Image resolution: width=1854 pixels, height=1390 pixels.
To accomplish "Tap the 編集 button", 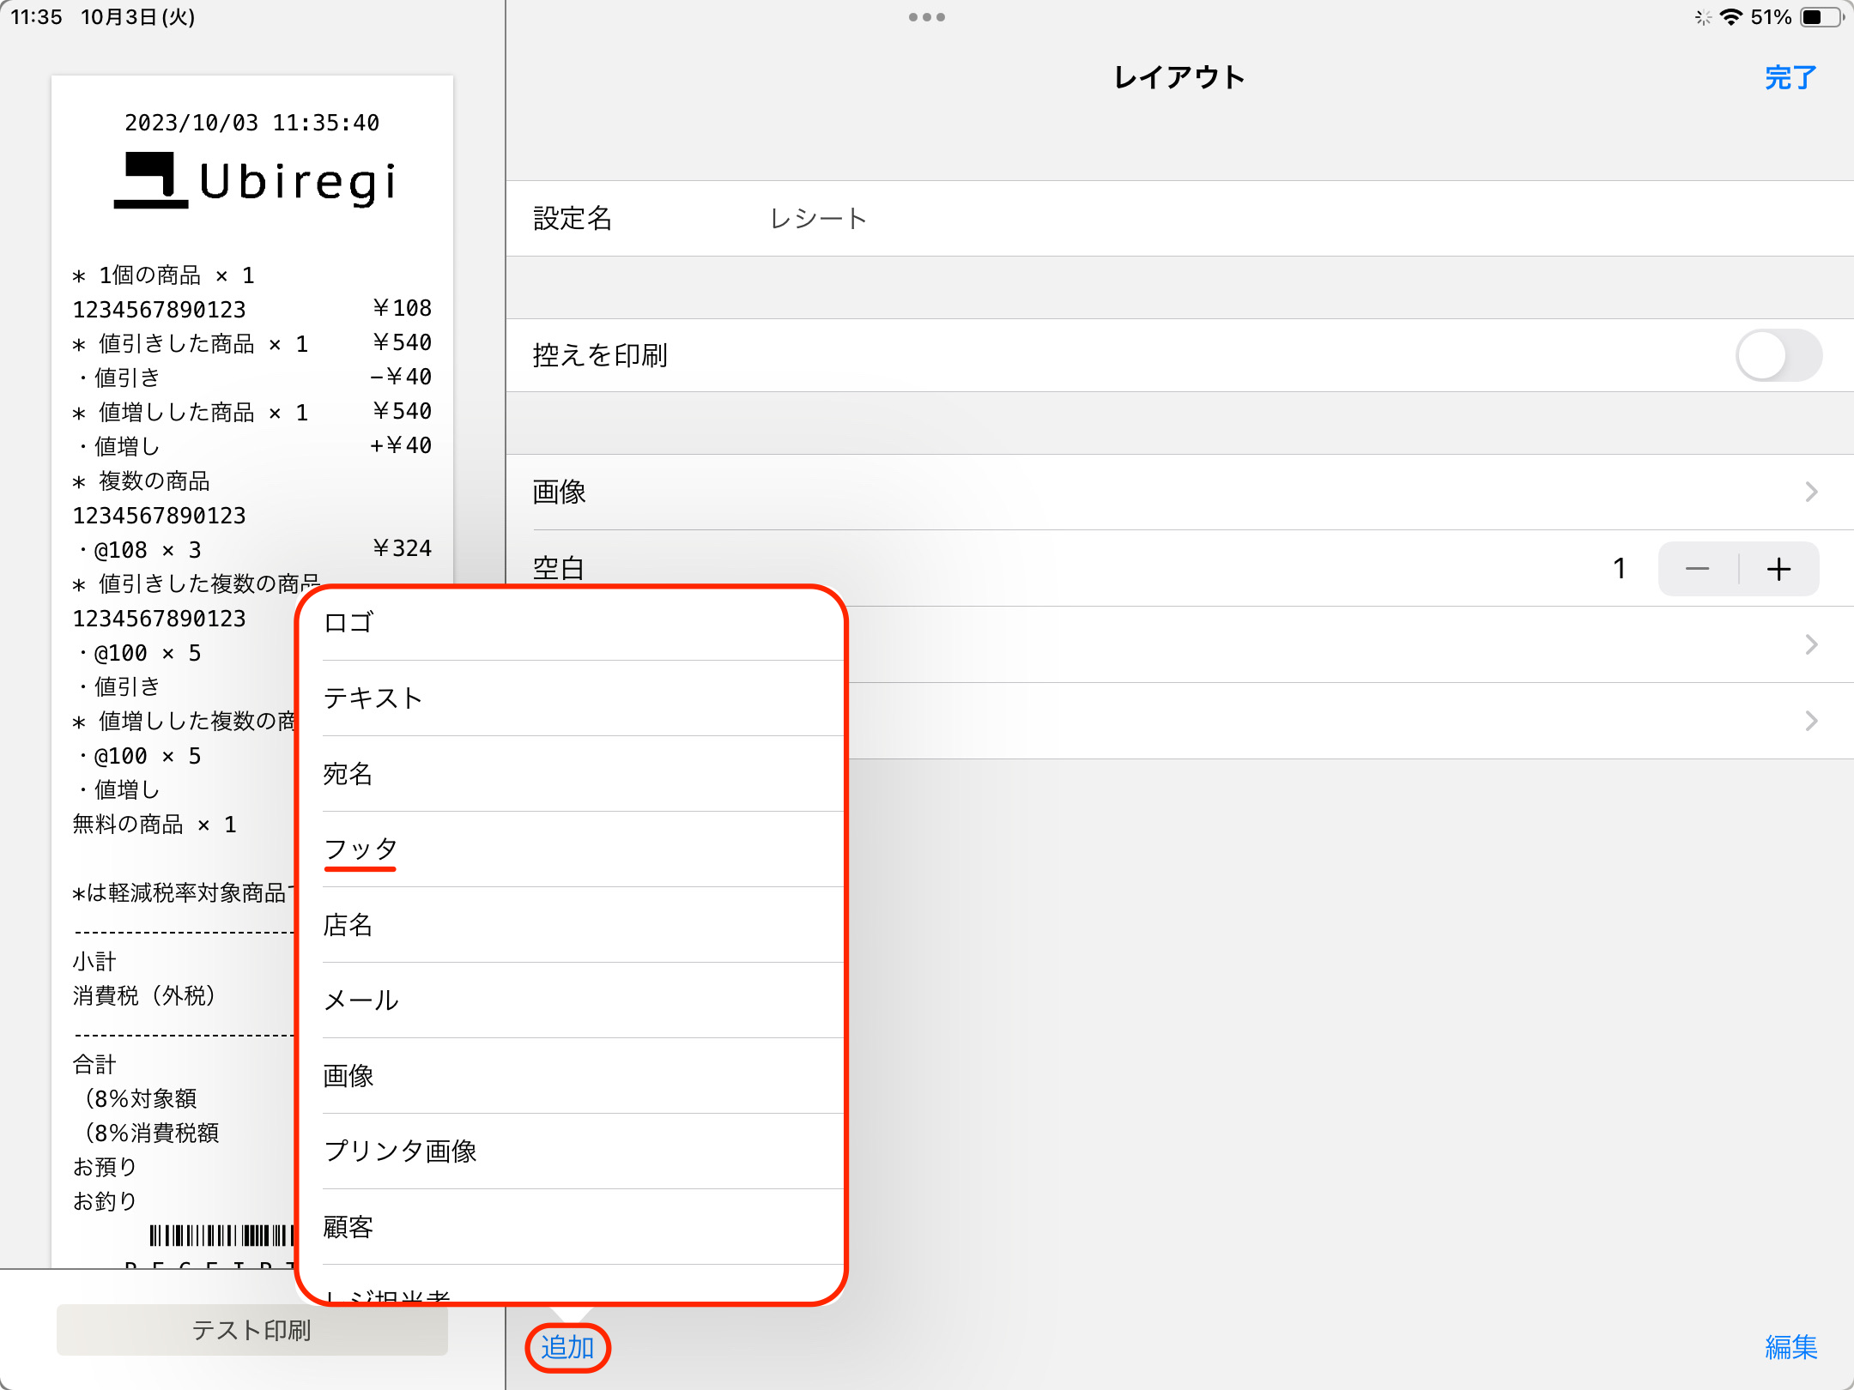I will click(1790, 1347).
